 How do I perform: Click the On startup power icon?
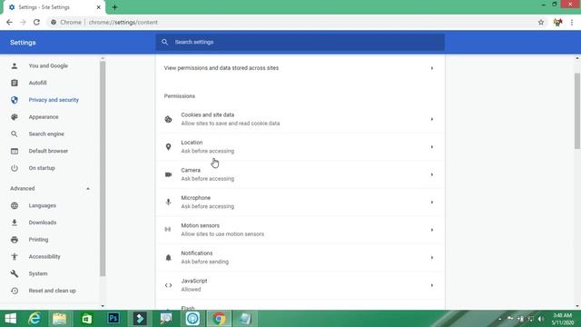coord(15,168)
